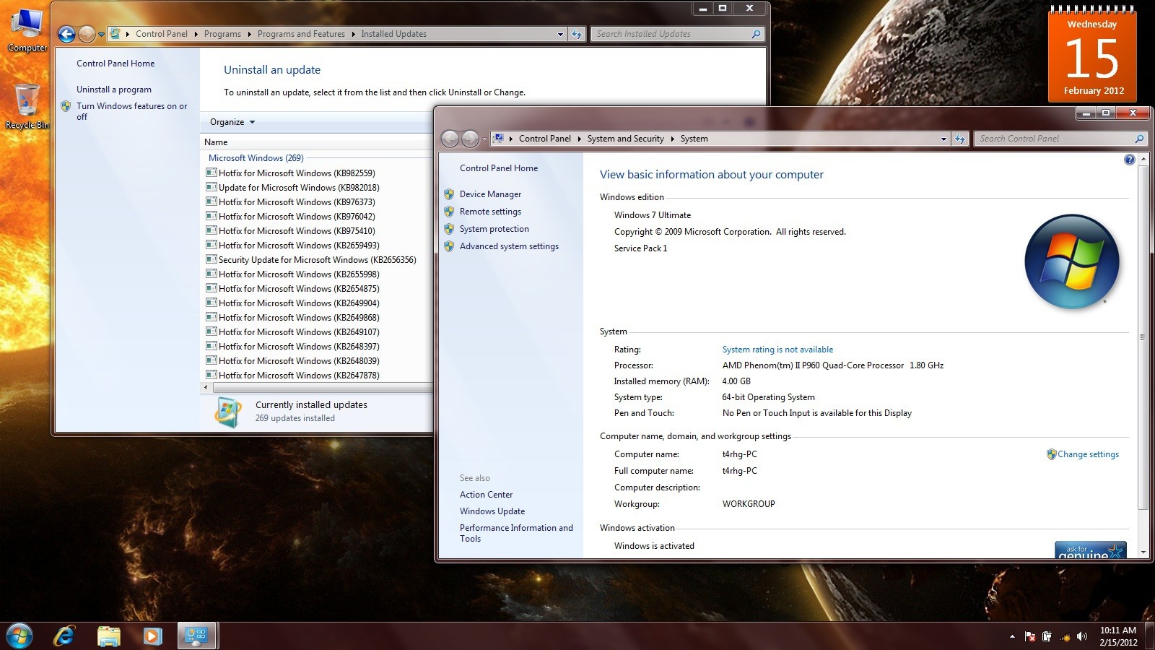
Task: Click Control Panel breadcrumb in System window
Action: (544, 139)
